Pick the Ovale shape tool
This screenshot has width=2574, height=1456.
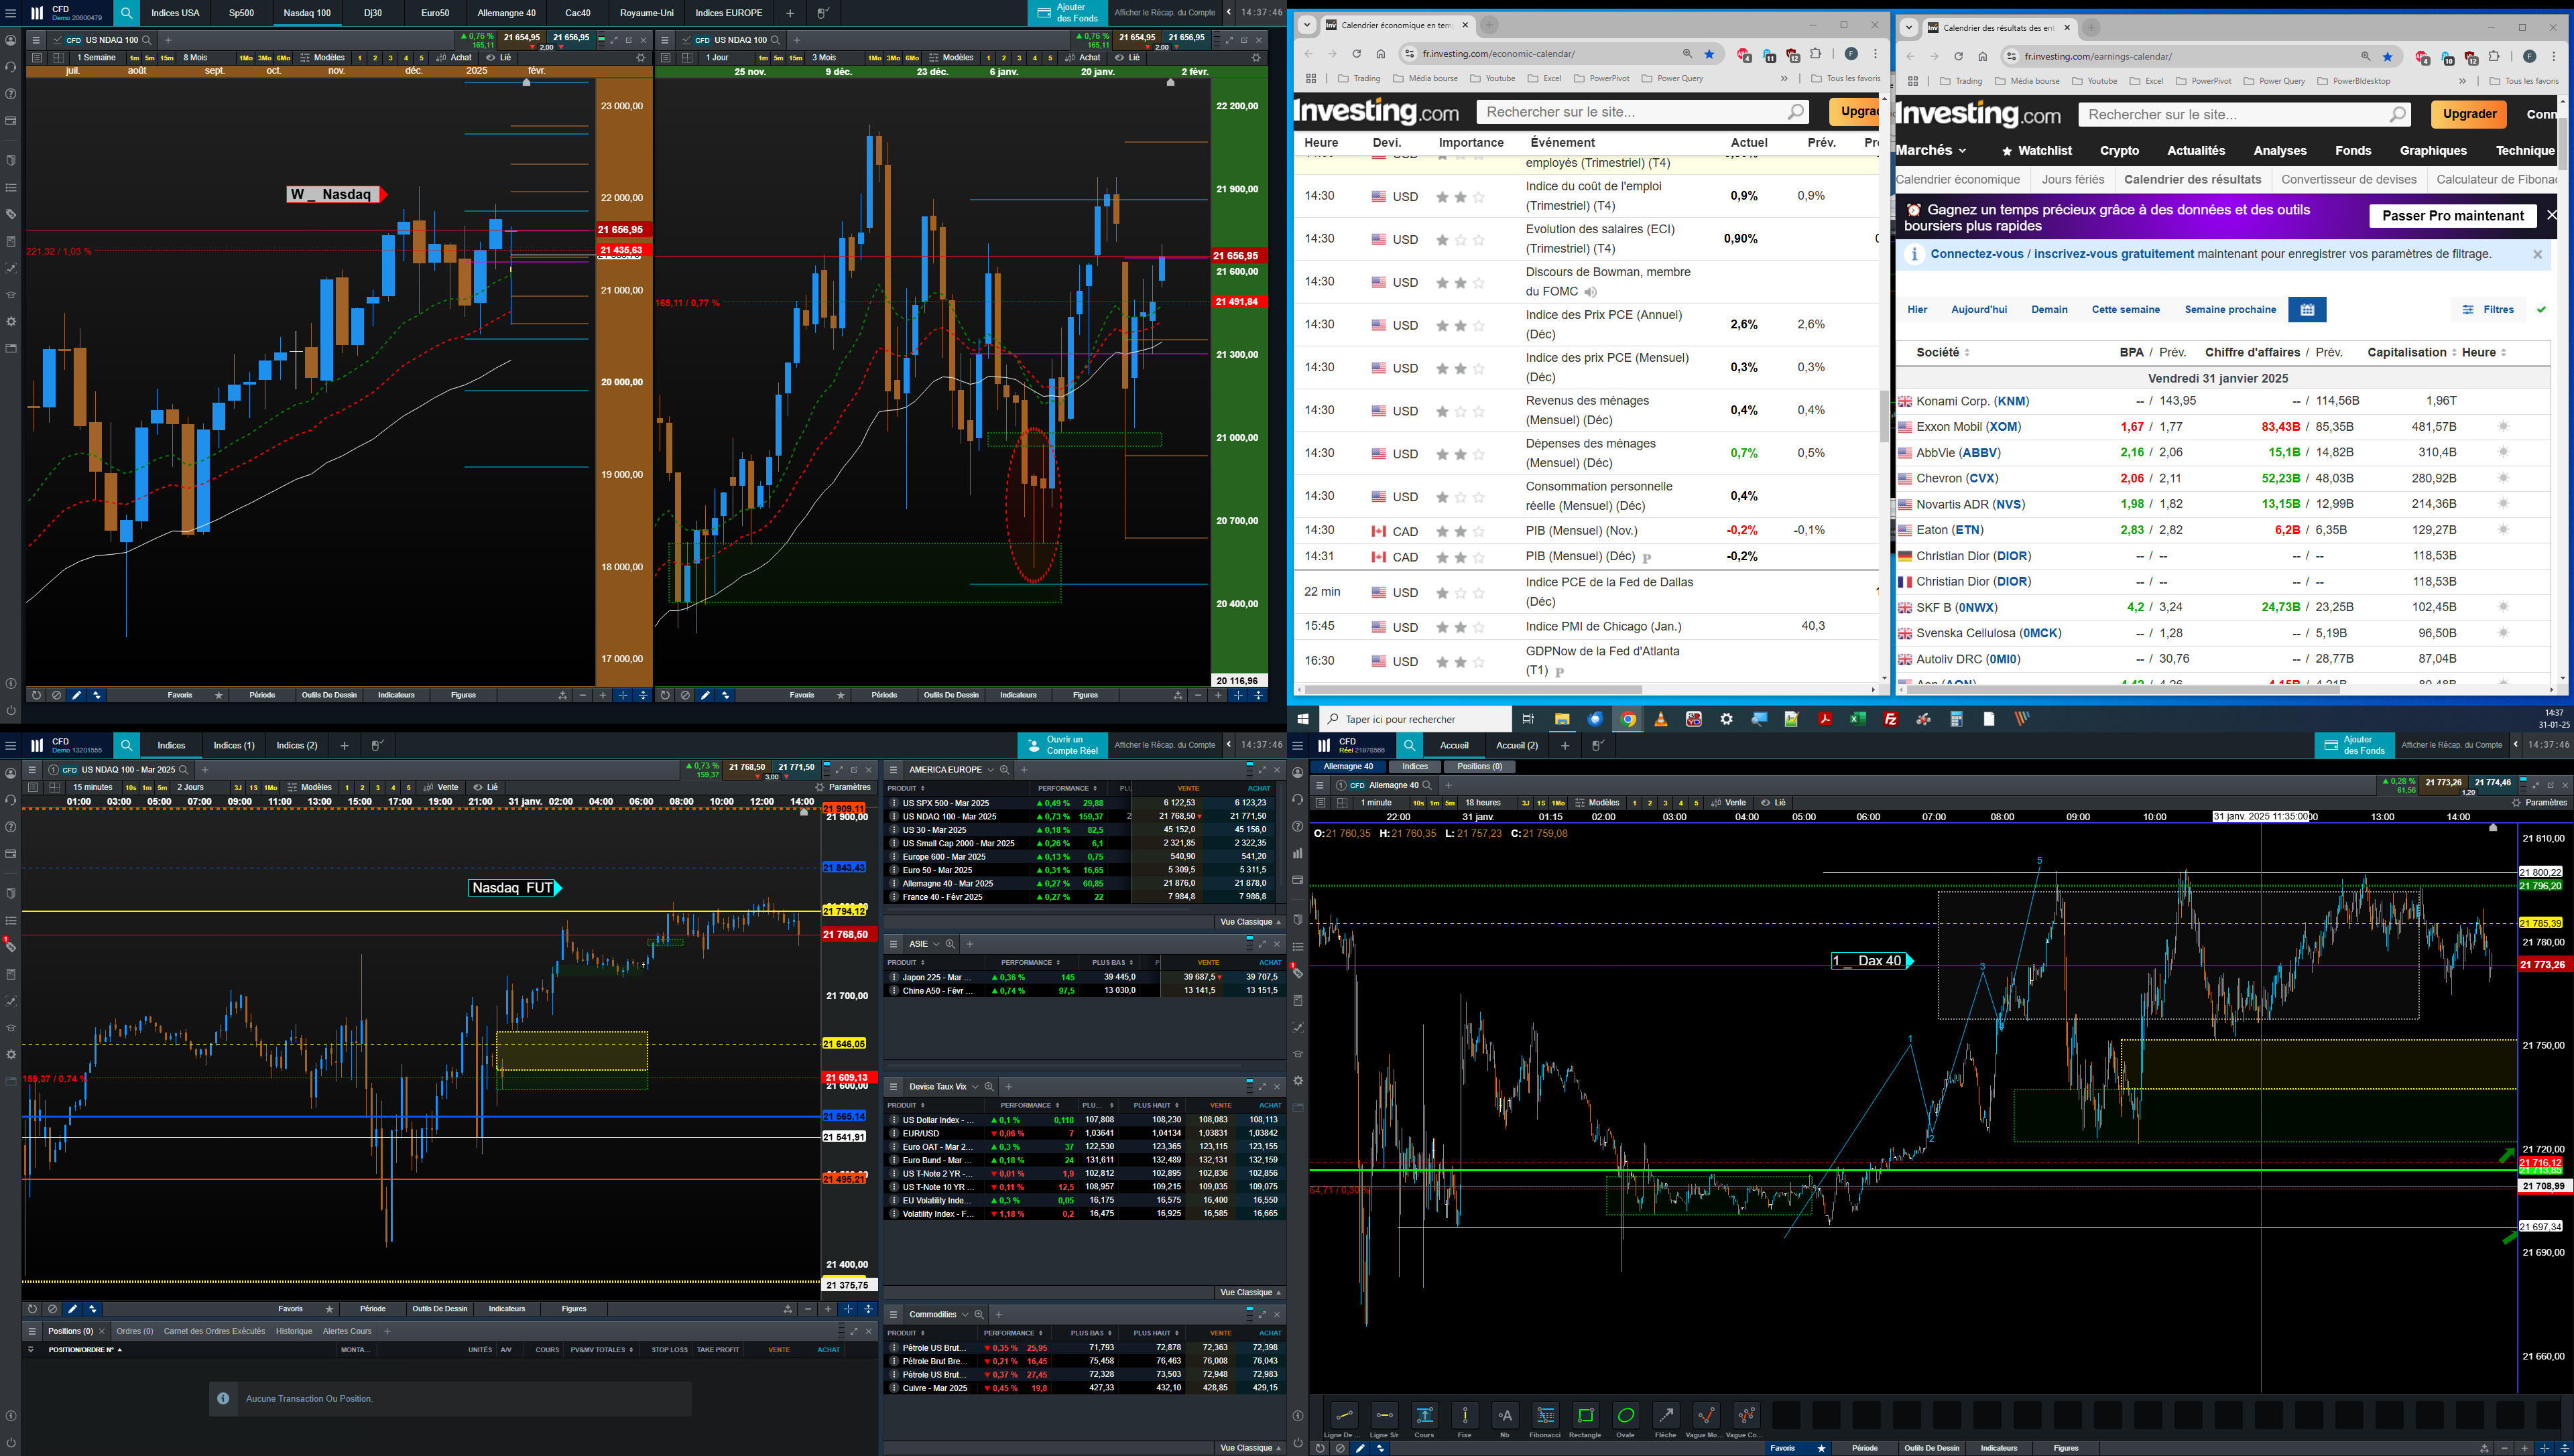1626,1415
